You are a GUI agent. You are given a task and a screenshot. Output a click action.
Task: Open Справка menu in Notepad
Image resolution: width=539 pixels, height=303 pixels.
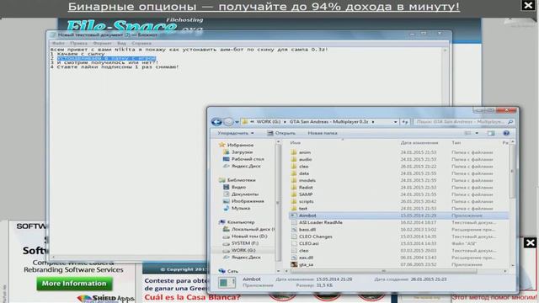141,43
